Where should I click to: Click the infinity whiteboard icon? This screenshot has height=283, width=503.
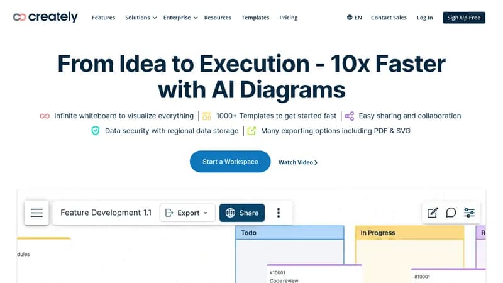coord(45,116)
